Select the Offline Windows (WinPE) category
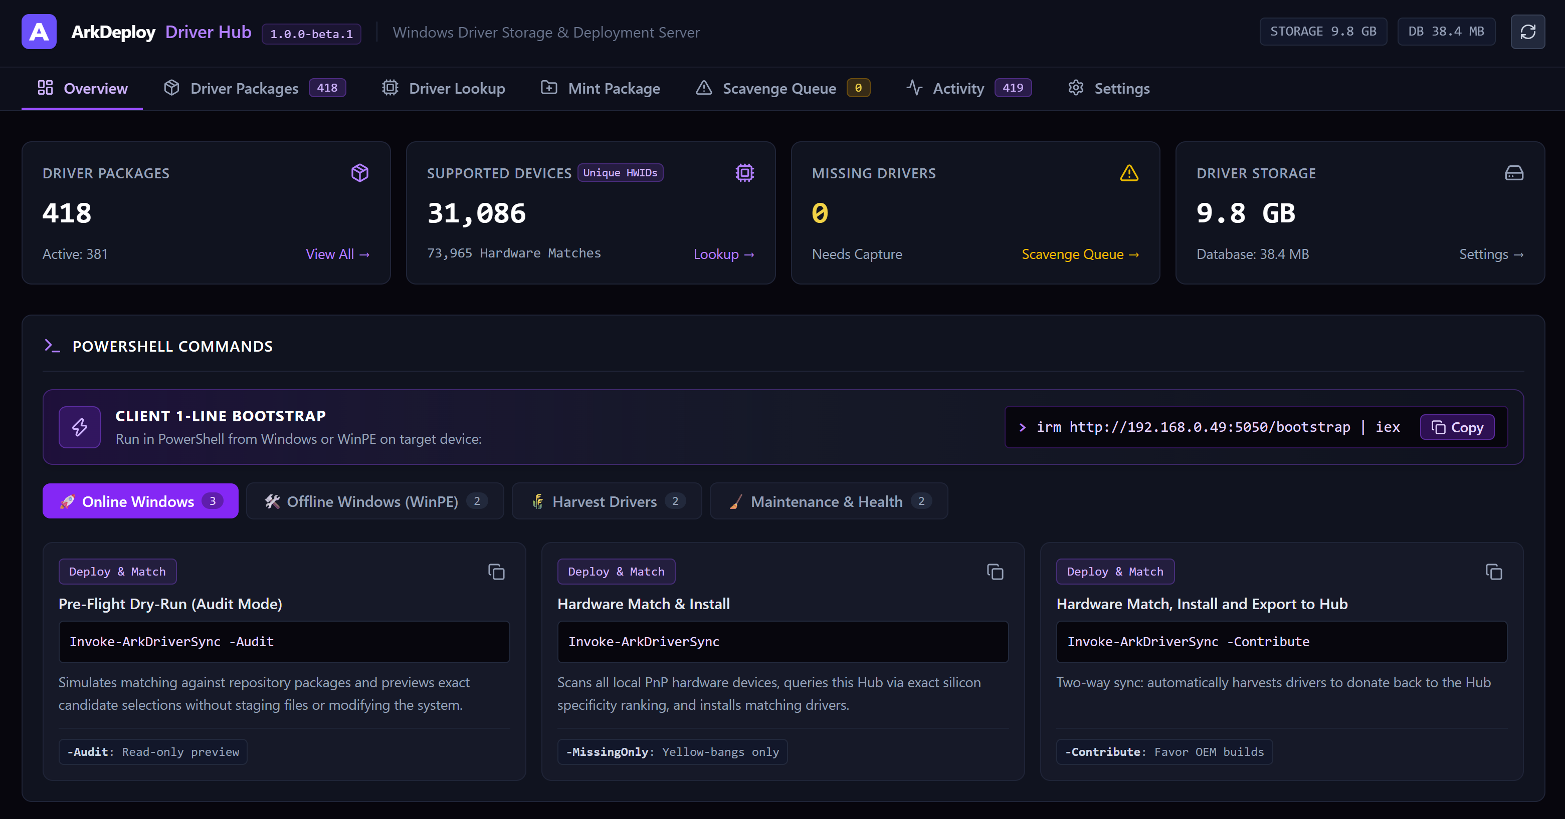 pyautogui.click(x=375, y=501)
